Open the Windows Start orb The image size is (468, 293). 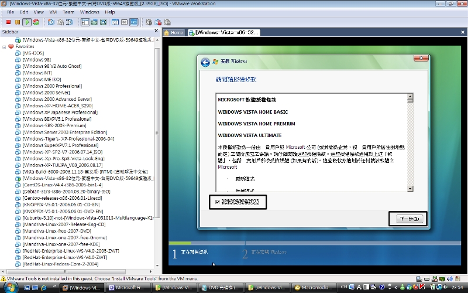tap(11, 288)
